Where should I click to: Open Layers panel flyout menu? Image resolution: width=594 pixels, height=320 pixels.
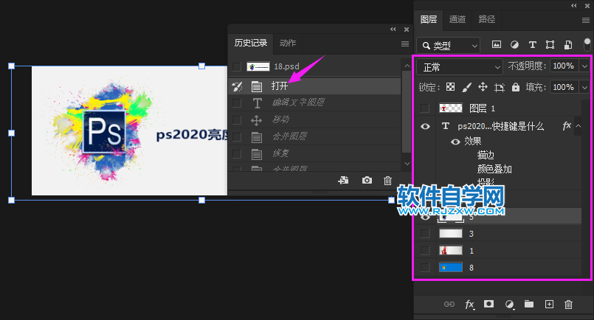586,21
